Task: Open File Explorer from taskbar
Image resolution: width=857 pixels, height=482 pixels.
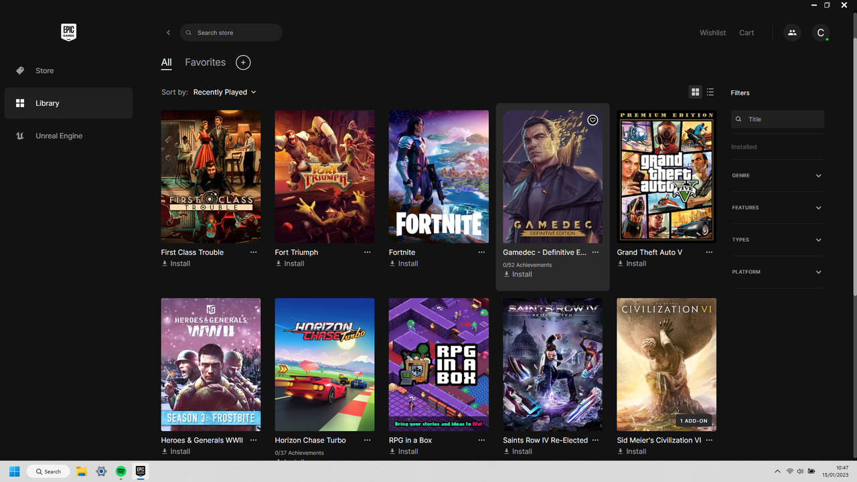Action: click(x=81, y=471)
